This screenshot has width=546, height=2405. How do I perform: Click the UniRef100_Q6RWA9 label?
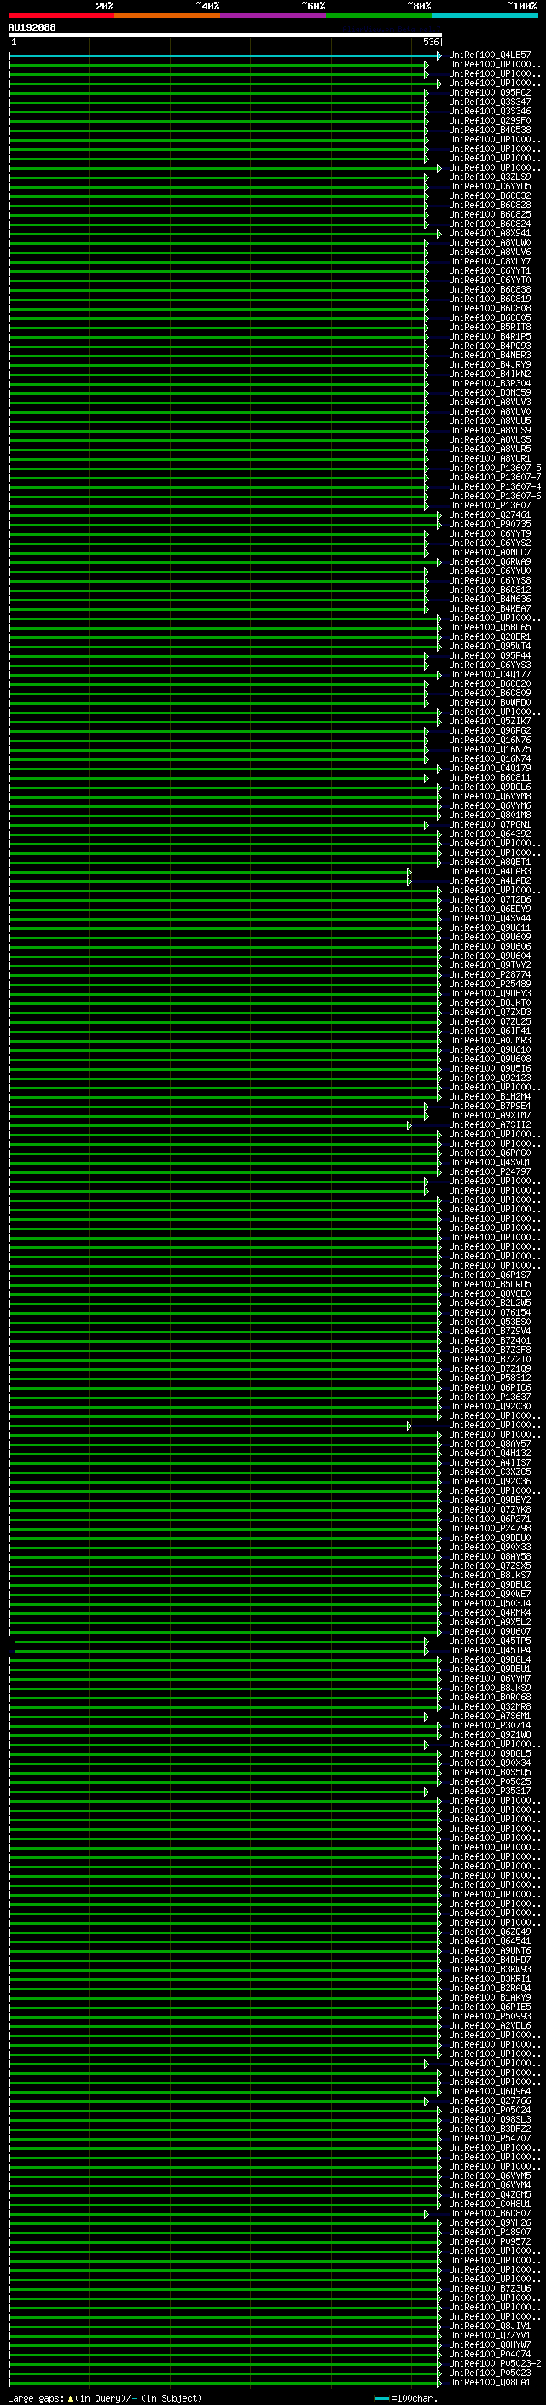click(x=489, y=562)
